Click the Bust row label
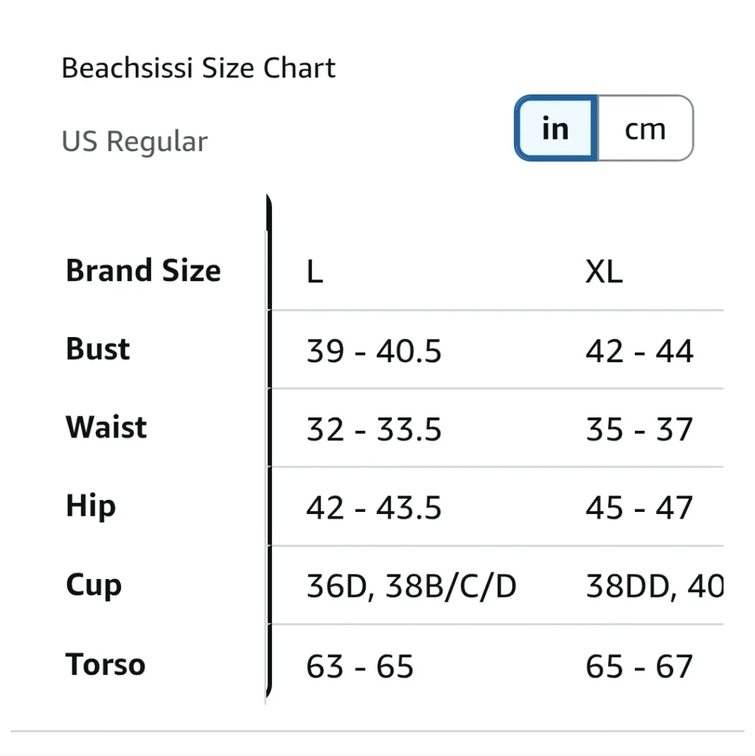The width and height of the screenshot is (755, 756). click(x=98, y=349)
